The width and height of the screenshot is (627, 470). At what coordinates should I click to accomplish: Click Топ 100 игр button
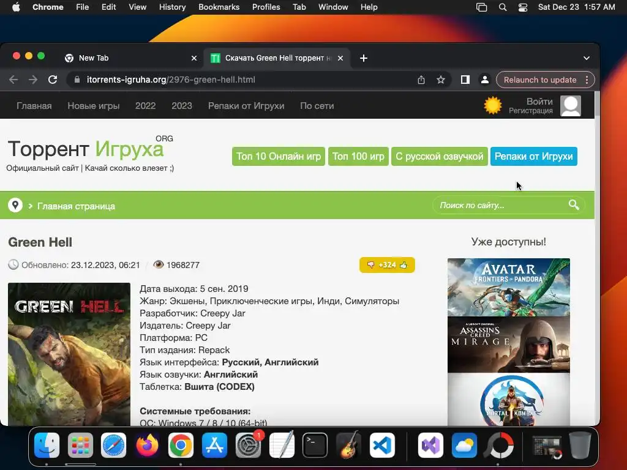click(x=358, y=156)
